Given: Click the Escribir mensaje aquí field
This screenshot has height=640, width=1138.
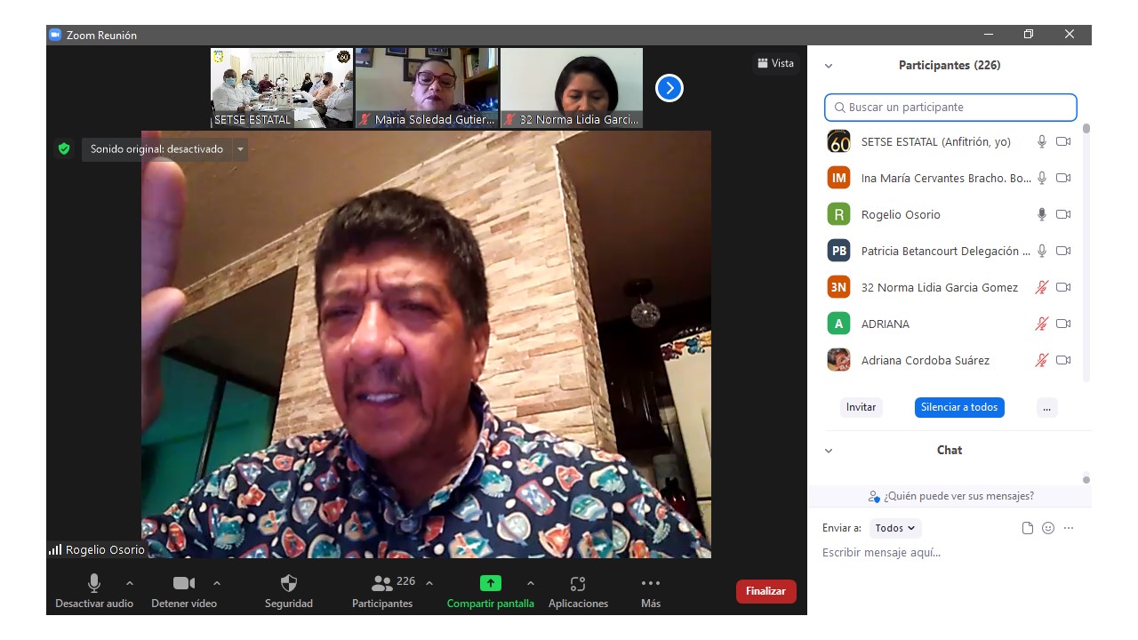Looking at the screenshot, I should click(x=950, y=553).
